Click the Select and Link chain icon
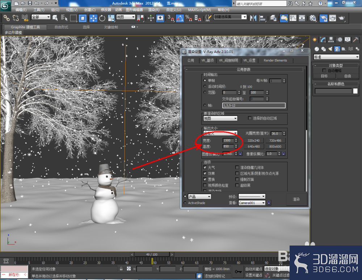The width and height of the screenshot is (362, 280). pyautogui.click(x=7, y=18)
